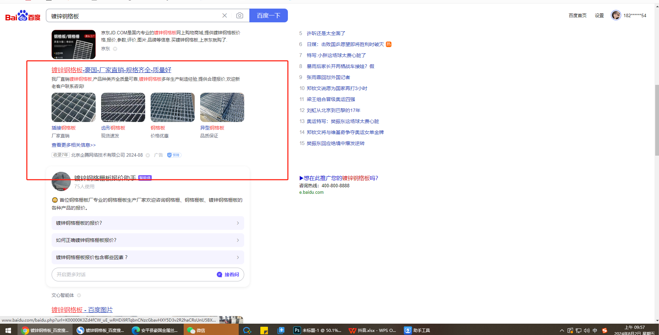
Task: Click the circle icon next to 京东
Action: click(x=115, y=49)
